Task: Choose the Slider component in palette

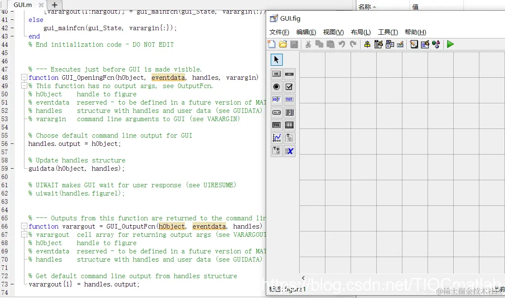Action: point(289,74)
